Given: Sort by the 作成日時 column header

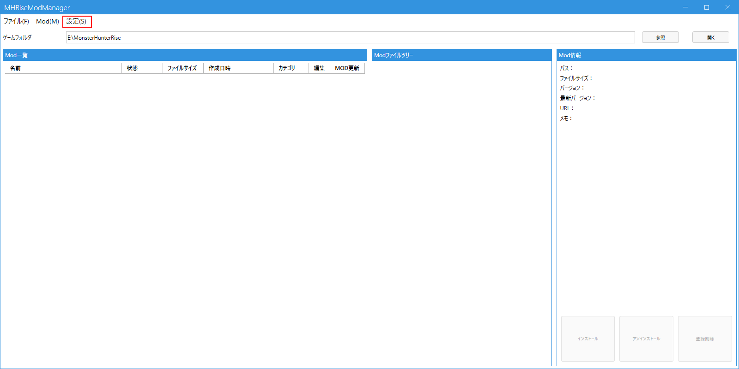Looking at the screenshot, I should click(238, 68).
